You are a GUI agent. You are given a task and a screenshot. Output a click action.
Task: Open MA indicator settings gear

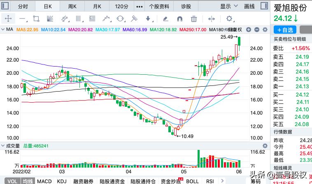[x=265, y=30]
